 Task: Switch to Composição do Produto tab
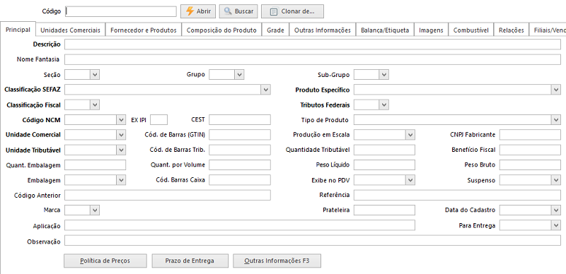pos(221,30)
